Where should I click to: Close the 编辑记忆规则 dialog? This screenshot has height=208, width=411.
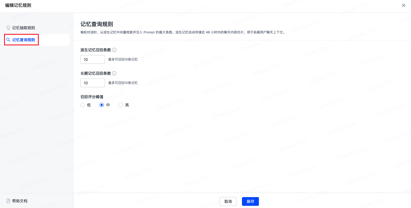click(x=403, y=5)
